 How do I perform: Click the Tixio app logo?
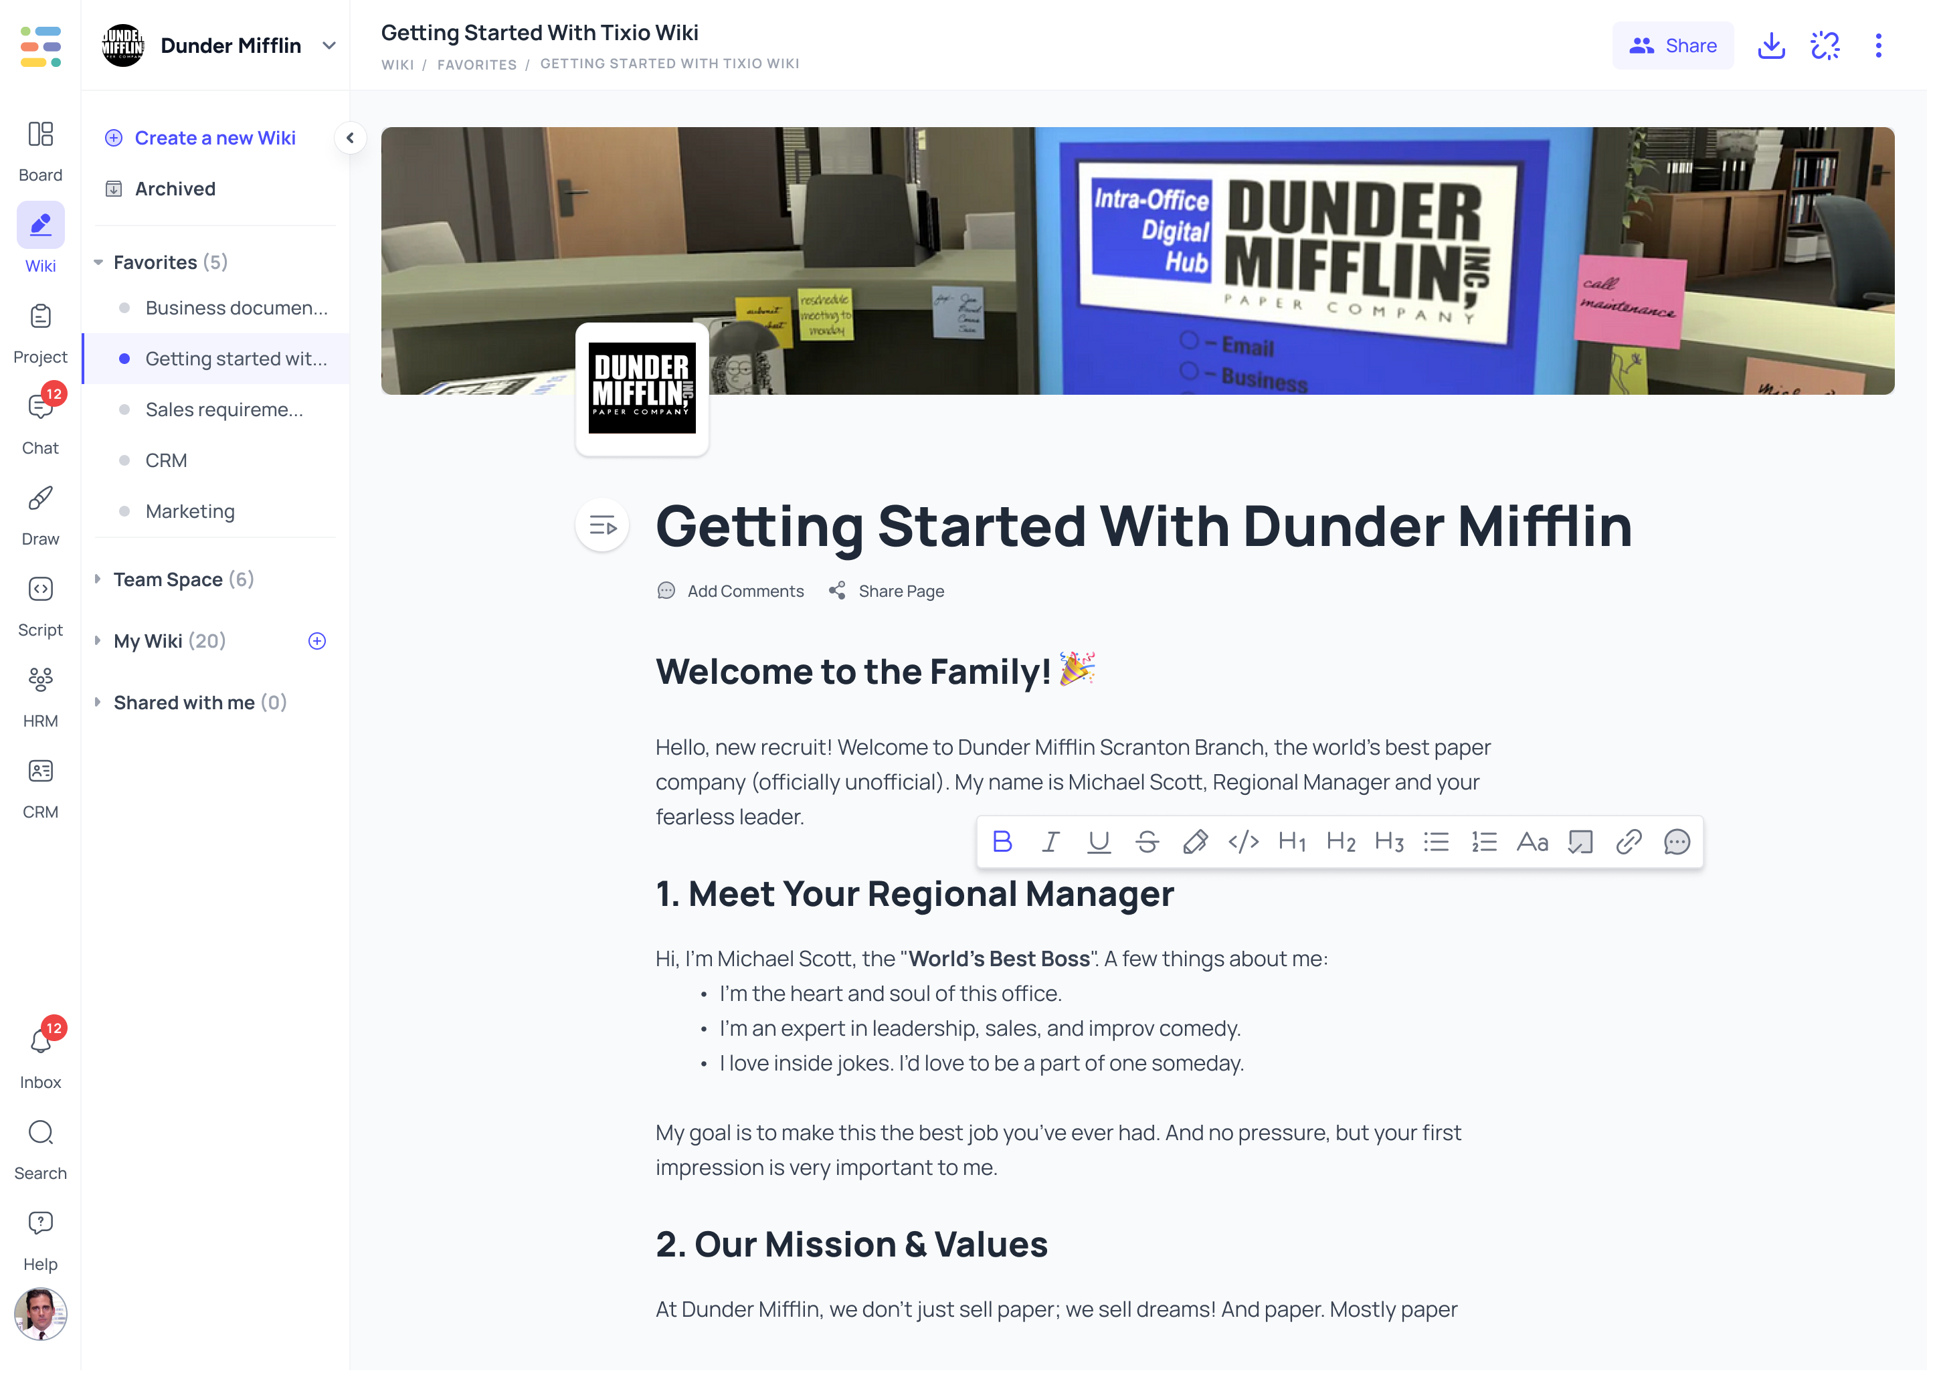[x=40, y=46]
